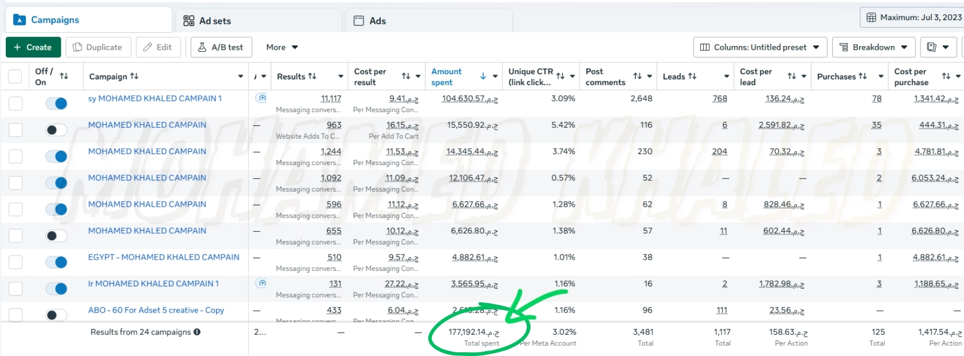The image size is (964, 356).
Task: Click the green Create button
Action: (33, 47)
